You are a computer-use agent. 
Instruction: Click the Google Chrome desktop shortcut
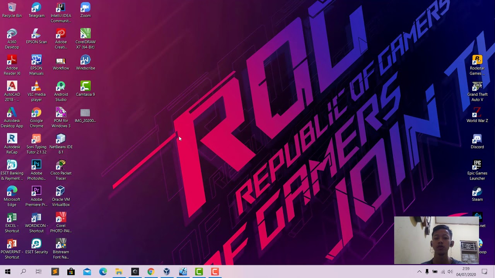[x=36, y=118]
